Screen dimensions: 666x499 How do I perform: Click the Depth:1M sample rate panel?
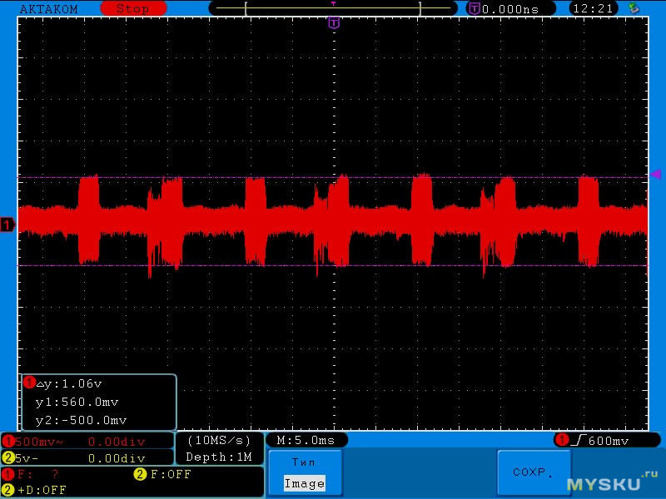click(x=219, y=448)
